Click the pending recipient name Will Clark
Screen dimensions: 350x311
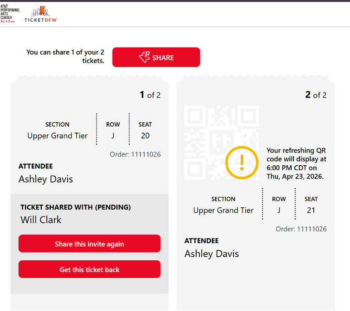click(x=41, y=220)
